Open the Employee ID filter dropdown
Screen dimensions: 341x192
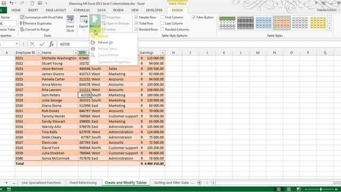point(39,53)
